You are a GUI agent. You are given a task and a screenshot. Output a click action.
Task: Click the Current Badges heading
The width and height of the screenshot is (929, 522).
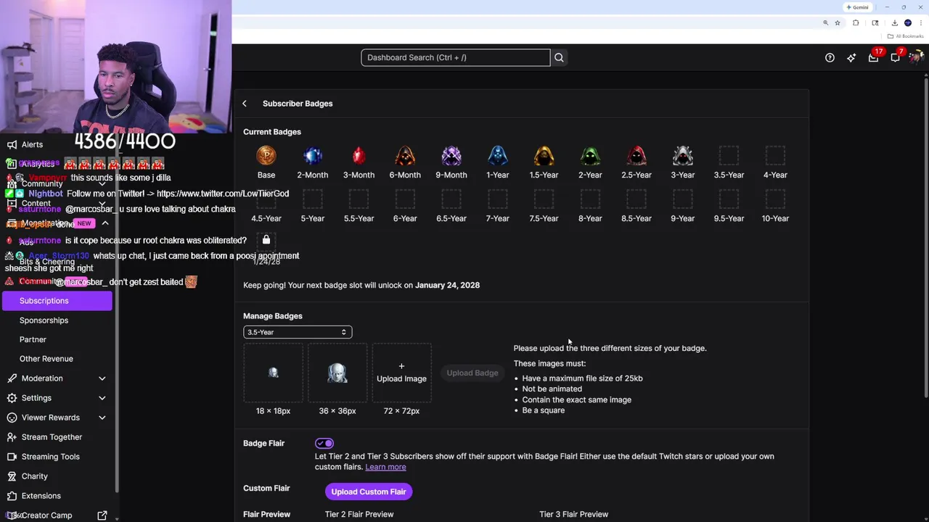point(272,132)
